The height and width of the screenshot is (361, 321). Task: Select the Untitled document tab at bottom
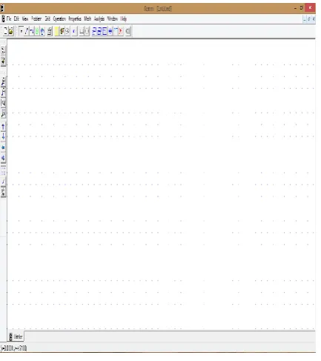(16, 337)
